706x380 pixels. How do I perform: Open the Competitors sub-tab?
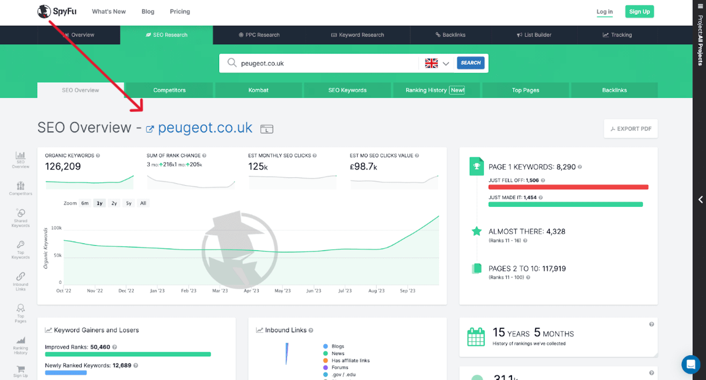click(169, 90)
